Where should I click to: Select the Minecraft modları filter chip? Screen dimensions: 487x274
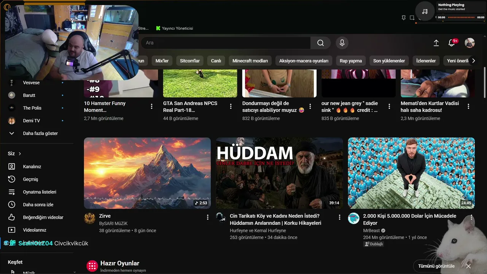(x=250, y=61)
